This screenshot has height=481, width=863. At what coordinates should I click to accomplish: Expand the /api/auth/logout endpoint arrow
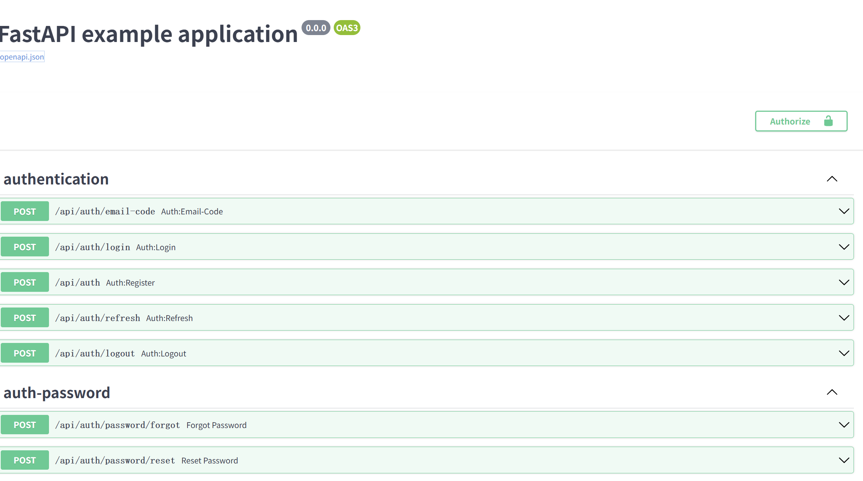point(844,353)
